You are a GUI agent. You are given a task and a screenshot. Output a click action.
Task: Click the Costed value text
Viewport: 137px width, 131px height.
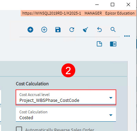click(26, 118)
